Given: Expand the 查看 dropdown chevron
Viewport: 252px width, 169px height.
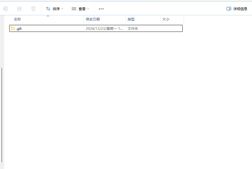Looking at the screenshot, I should (x=88, y=9).
